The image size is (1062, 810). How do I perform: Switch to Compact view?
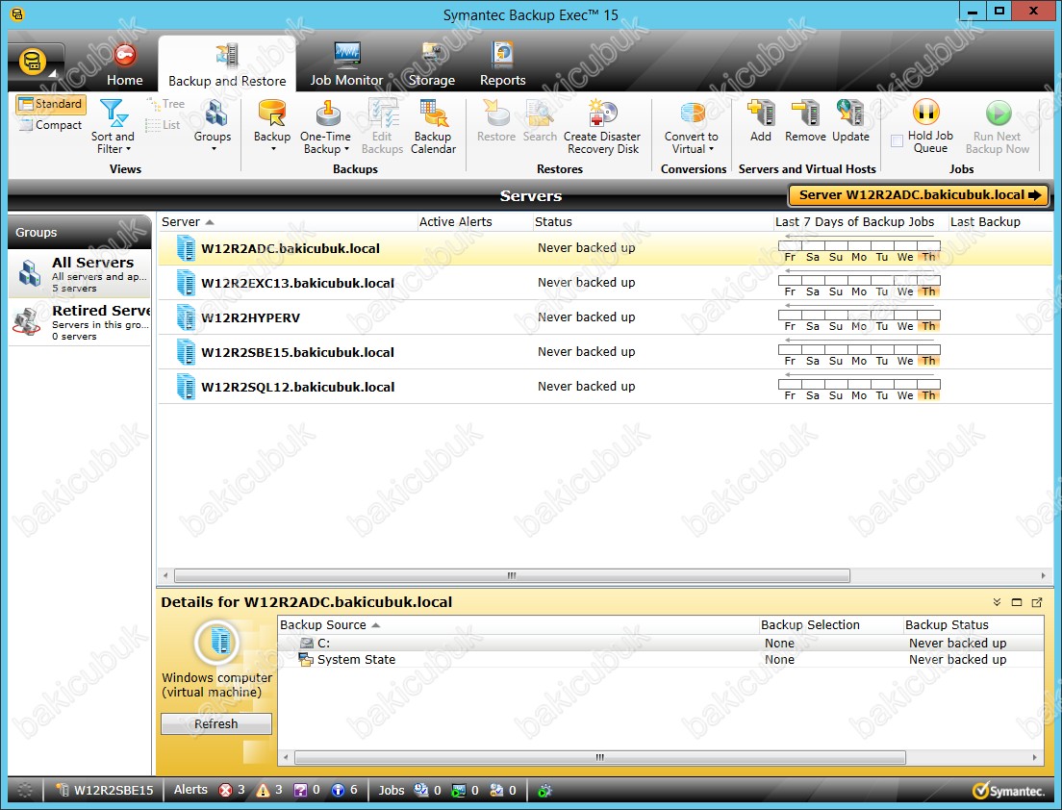(x=51, y=125)
